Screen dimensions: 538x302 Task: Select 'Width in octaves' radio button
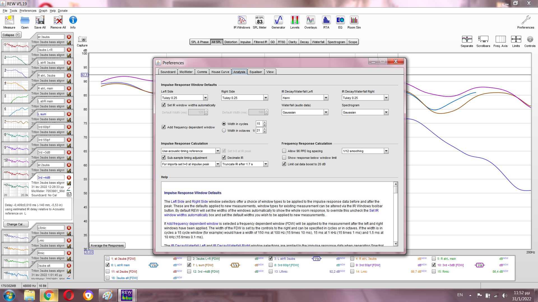224,130
